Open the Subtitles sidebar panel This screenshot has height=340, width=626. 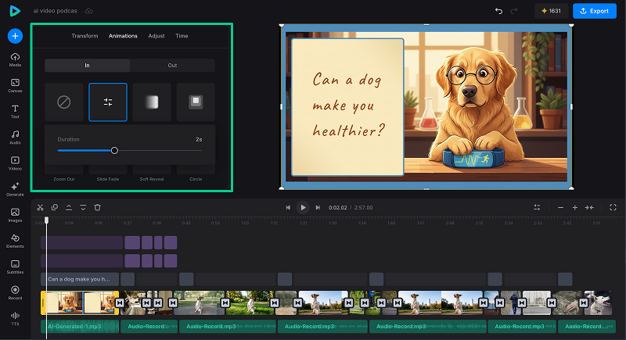[15, 267]
